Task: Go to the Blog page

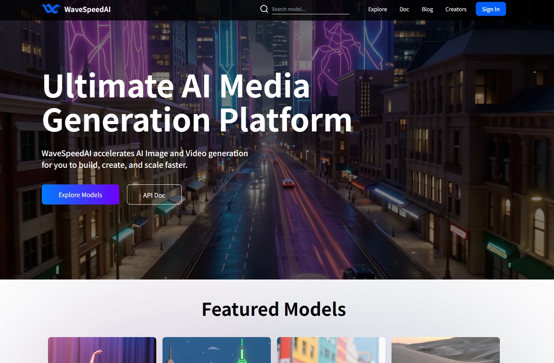Action: coord(427,9)
